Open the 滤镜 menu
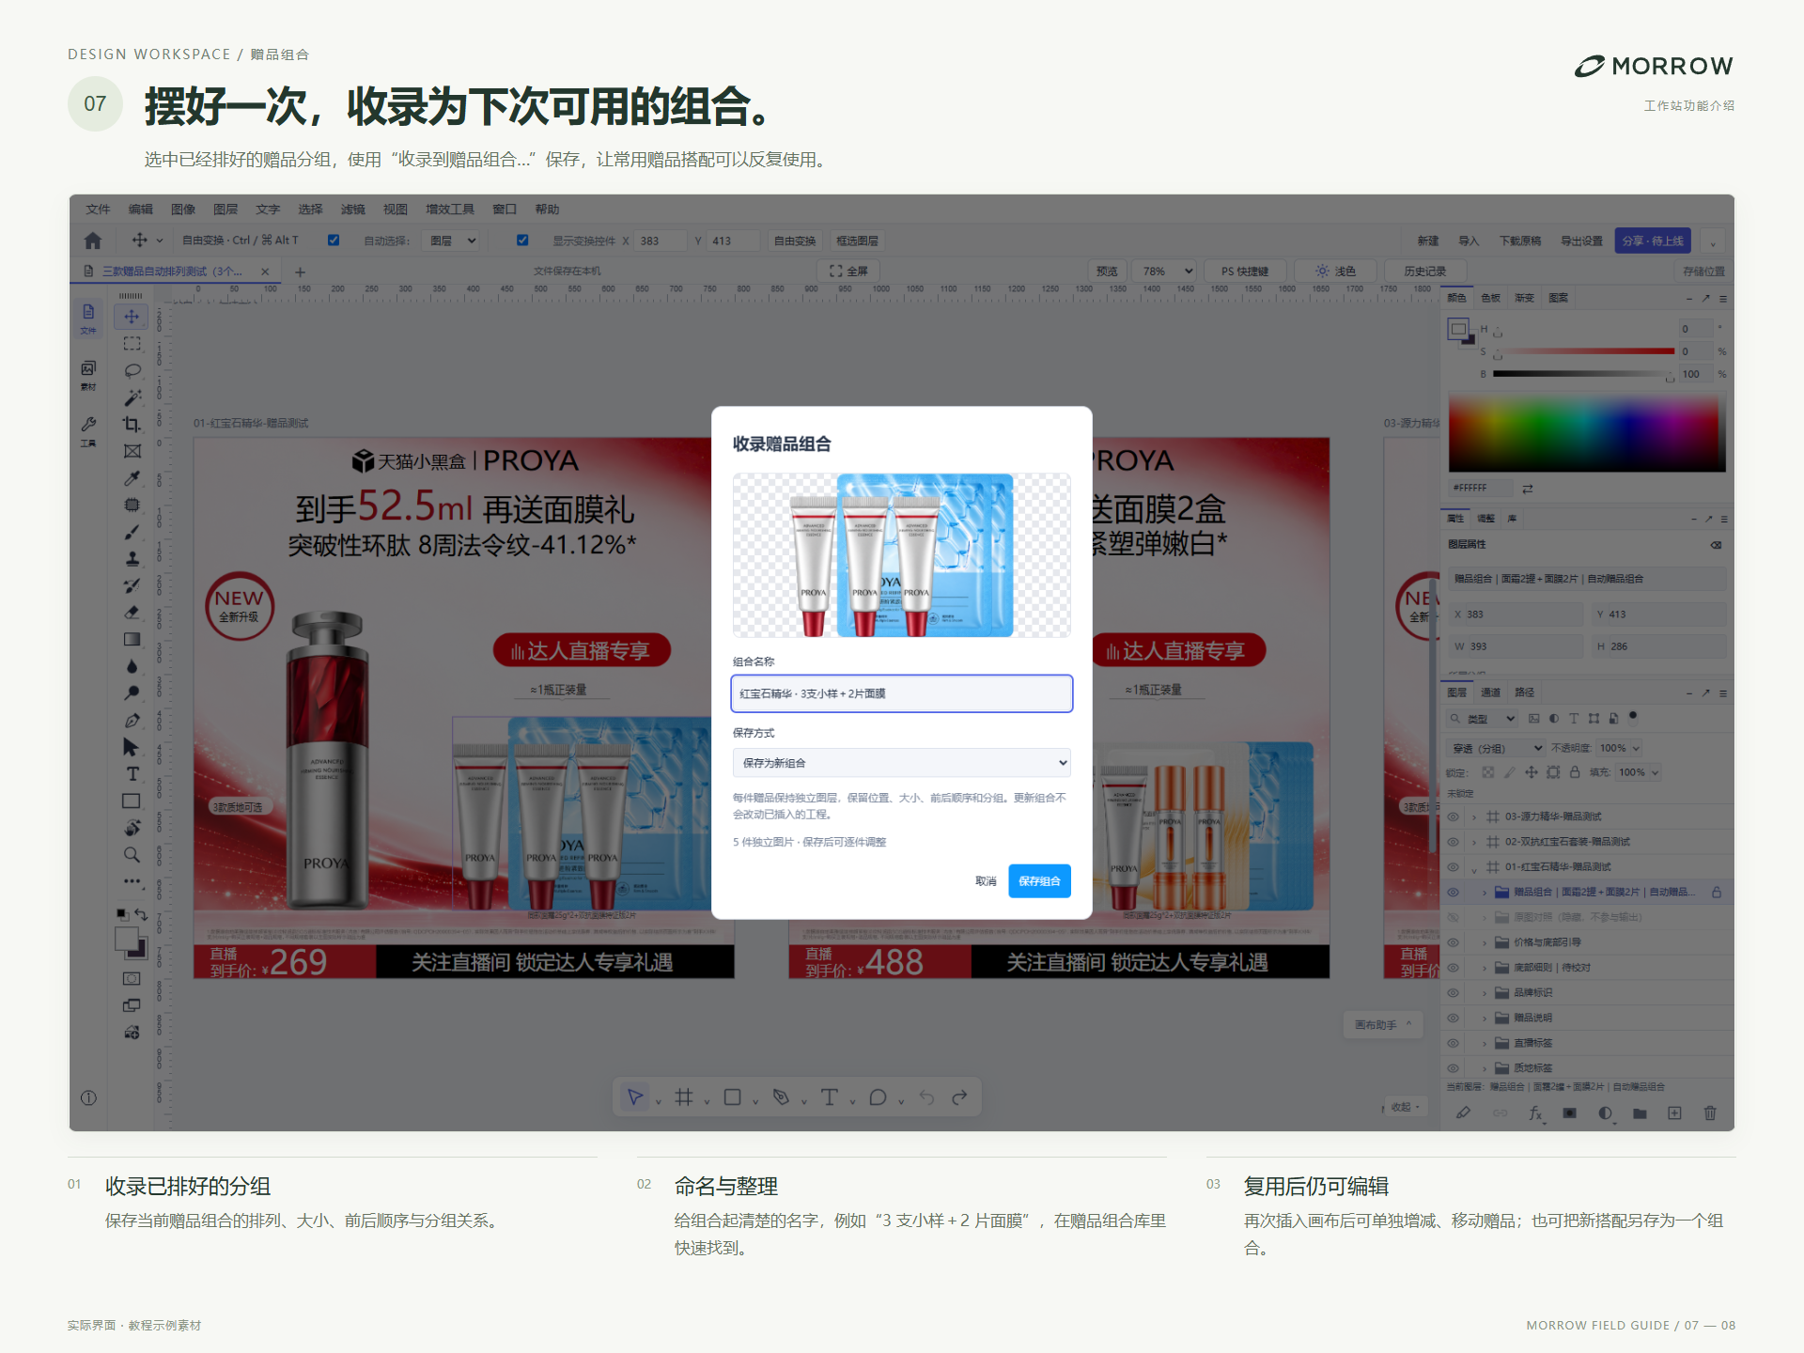Screen dimensions: 1804x1353 coord(352,210)
